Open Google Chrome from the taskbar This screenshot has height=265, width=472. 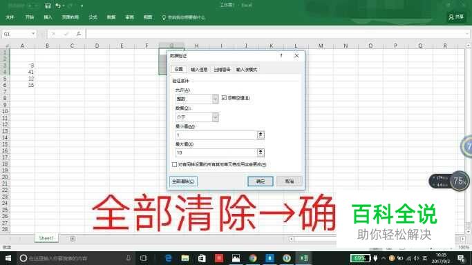point(253,258)
